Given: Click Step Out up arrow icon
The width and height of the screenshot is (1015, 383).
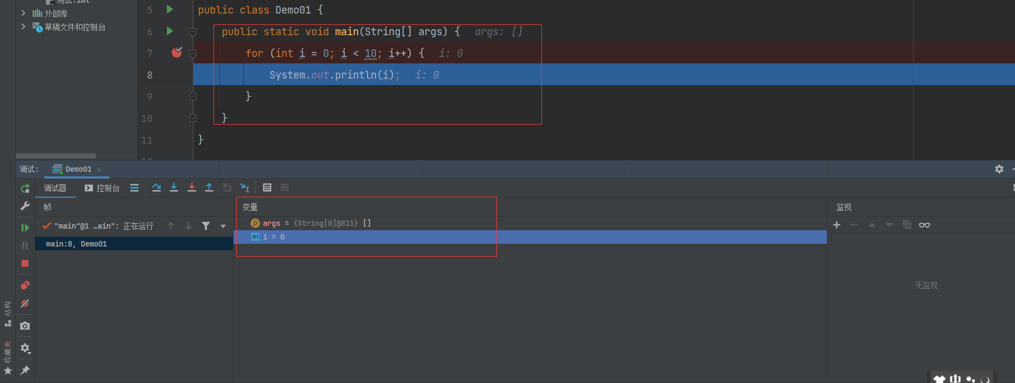Looking at the screenshot, I should (209, 187).
